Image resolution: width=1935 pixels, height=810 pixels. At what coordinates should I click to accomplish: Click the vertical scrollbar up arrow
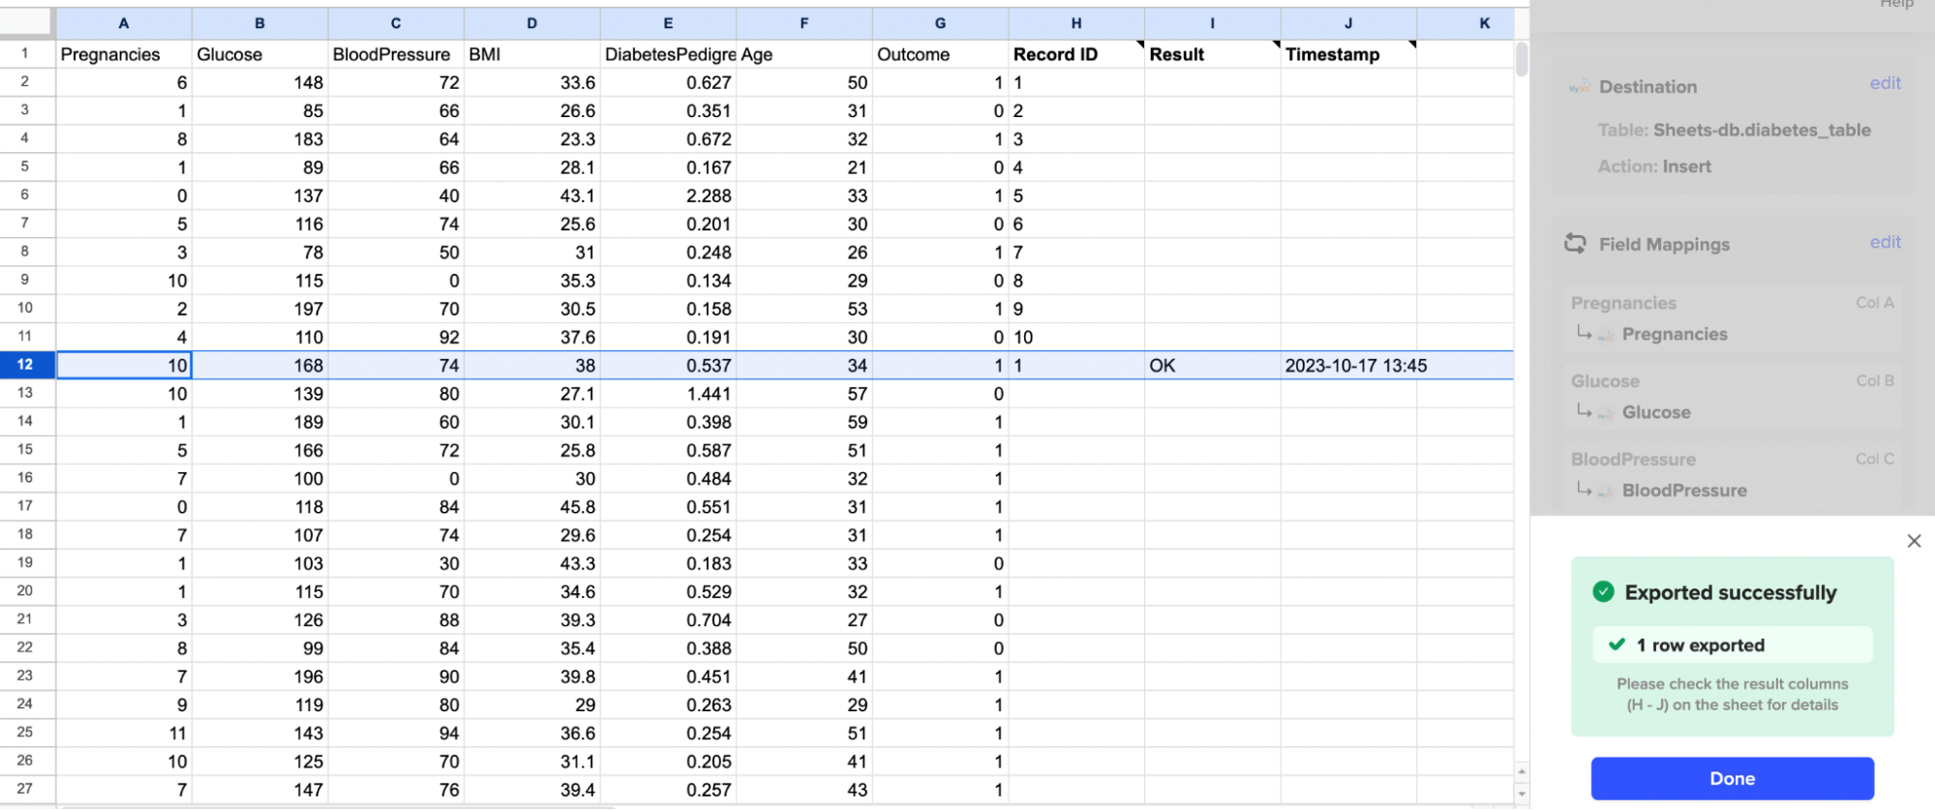1522,771
